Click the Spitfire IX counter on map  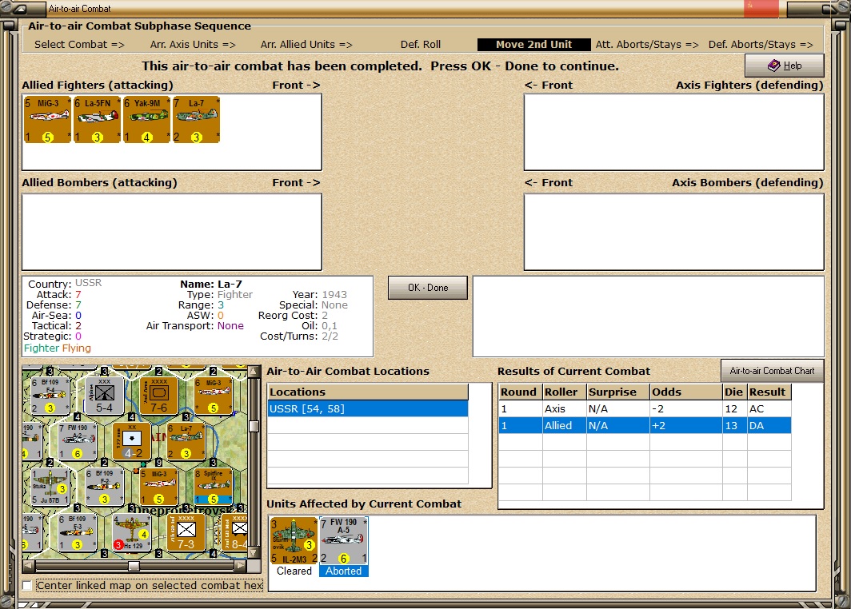[x=213, y=487]
